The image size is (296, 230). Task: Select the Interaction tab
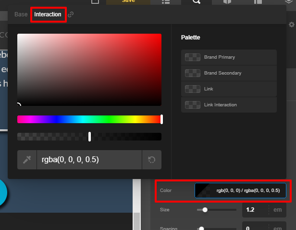tap(48, 14)
